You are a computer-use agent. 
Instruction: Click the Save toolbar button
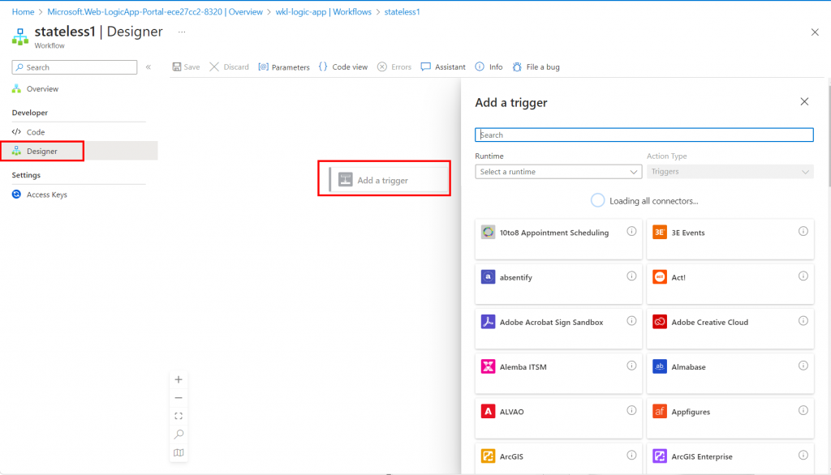pos(186,66)
